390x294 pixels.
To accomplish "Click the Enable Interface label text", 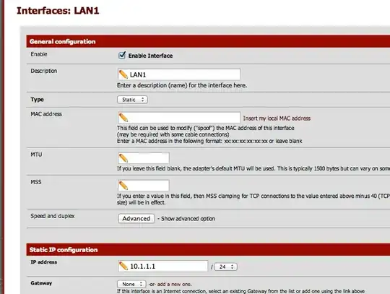I will click(x=150, y=56).
